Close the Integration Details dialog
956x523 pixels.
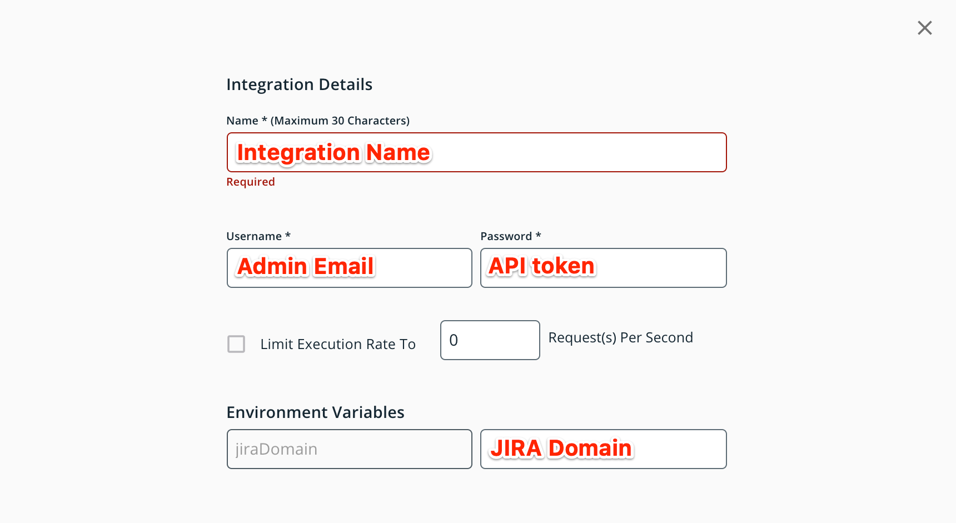(924, 28)
